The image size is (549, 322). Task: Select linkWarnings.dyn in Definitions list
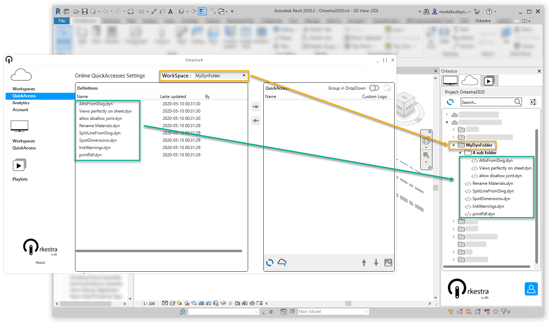(95, 148)
